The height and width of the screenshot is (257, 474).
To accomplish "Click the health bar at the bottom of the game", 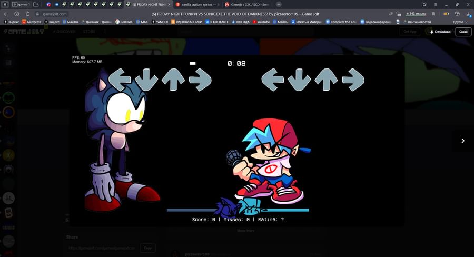I will click(x=238, y=210).
